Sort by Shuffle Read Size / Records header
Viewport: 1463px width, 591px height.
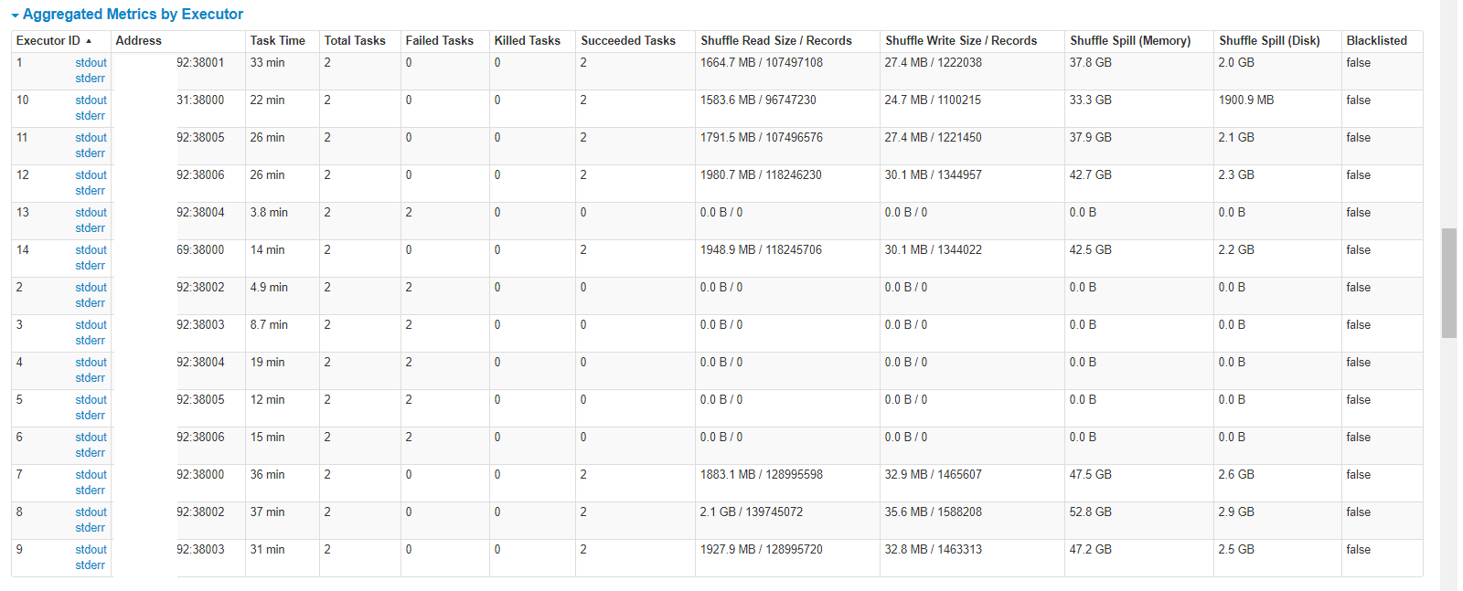[776, 41]
